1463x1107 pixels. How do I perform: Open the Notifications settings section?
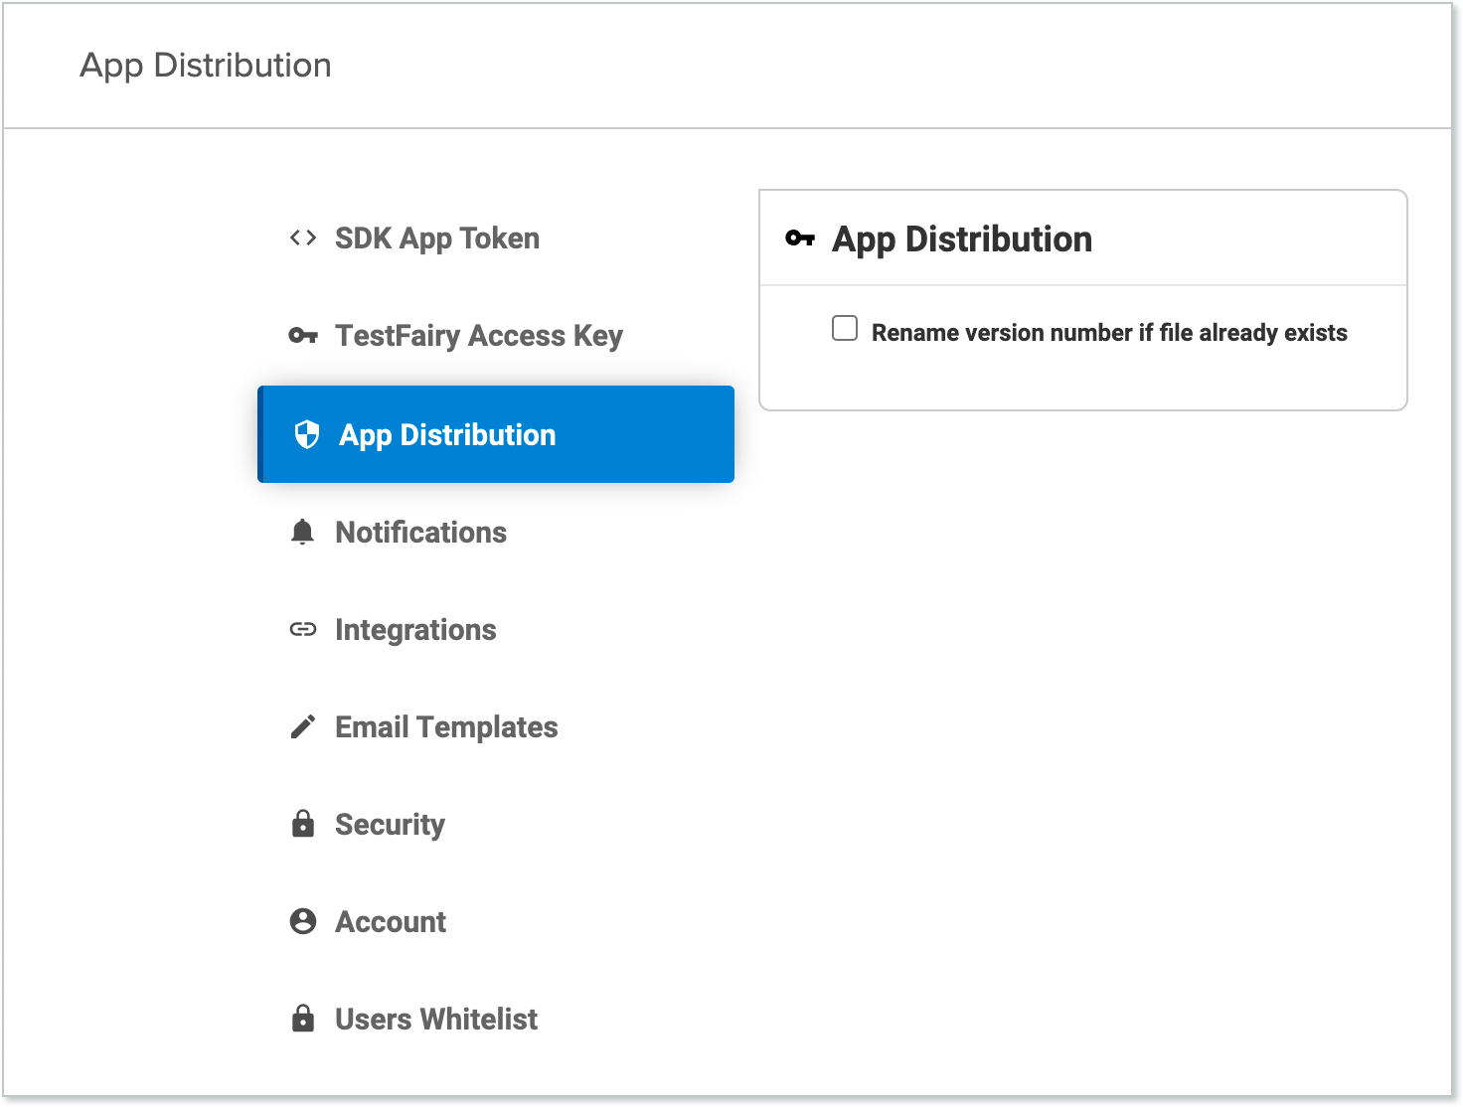click(x=420, y=532)
